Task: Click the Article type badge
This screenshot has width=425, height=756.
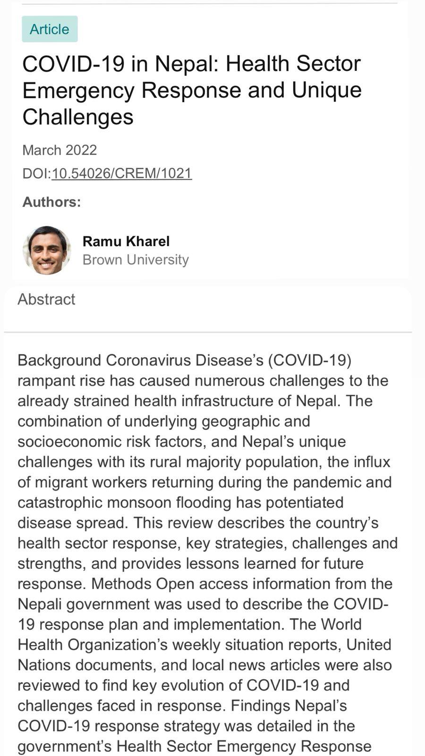Action: click(50, 29)
